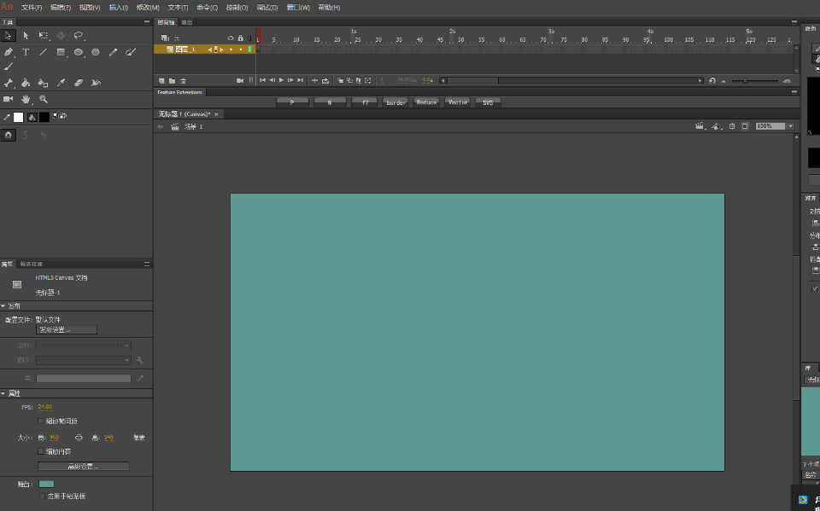Select the Pen tool
The image size is (820, 511).
9,52
